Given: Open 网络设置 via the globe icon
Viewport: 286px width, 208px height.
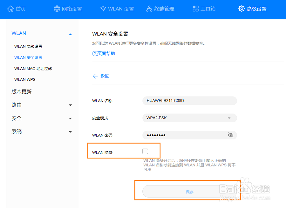Looking at the screenshot, I should pos(57,9).
